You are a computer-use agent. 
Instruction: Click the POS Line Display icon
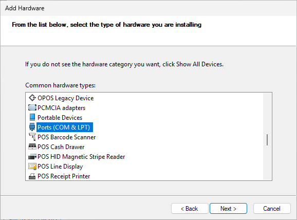tap(32, 167)
